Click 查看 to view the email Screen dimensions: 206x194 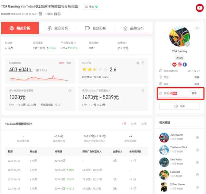pyautogui.click(x=194, y=93)
